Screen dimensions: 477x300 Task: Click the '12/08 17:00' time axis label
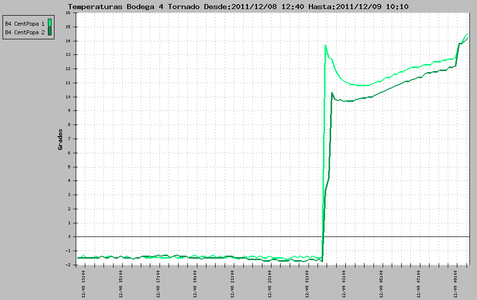tap(158, 284)
